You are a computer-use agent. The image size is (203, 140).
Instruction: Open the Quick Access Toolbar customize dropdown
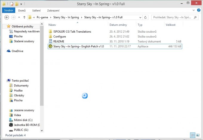(21, 4)
